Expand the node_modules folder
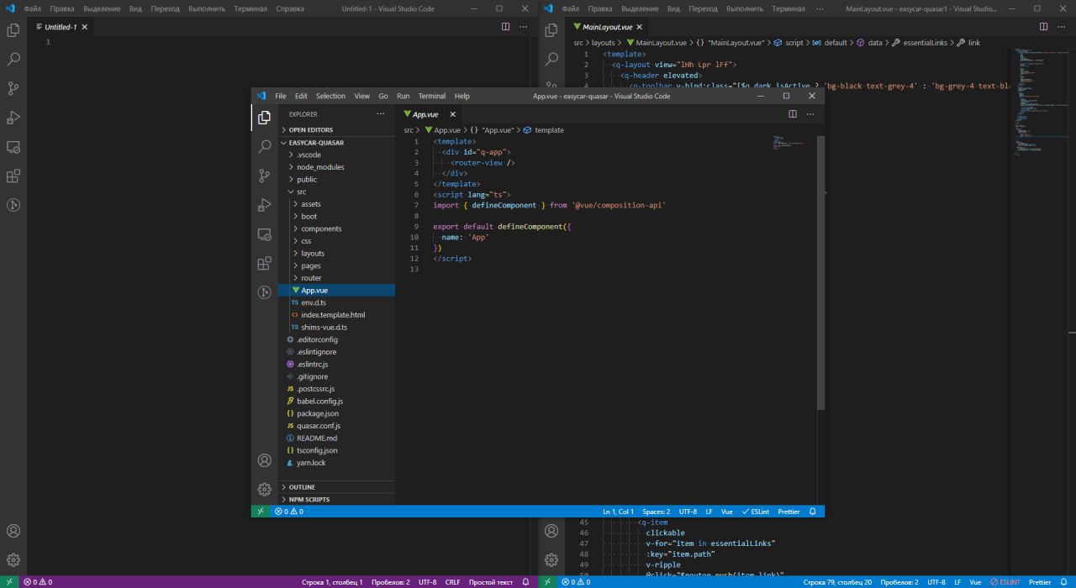The image size is (1076, 588). (336, 166)
